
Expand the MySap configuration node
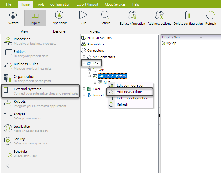95,82
